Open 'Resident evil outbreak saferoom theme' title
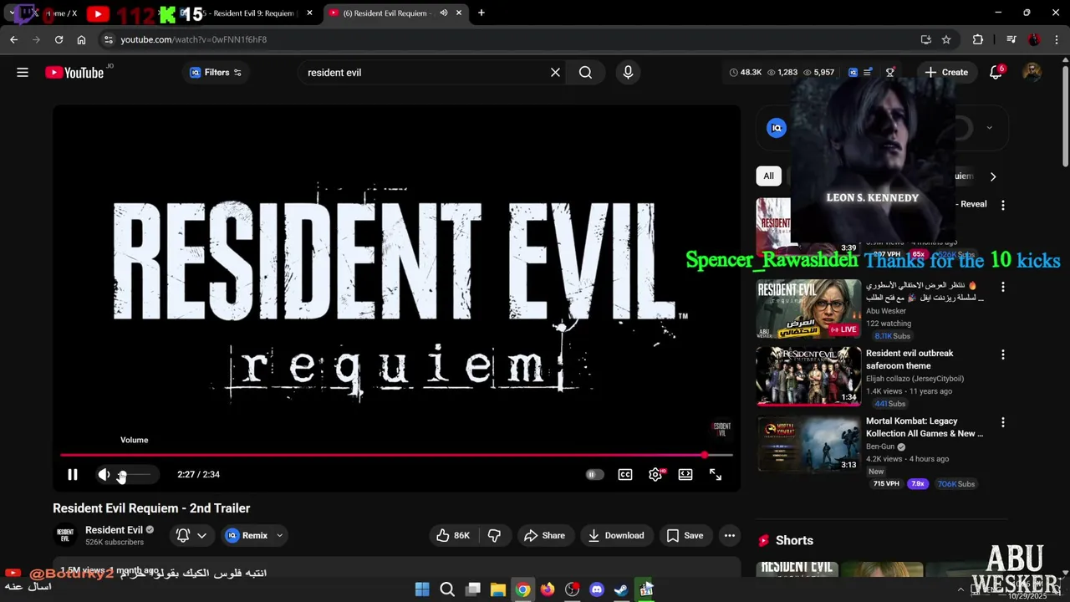Image resolution: width=1070 pixels, height=602 pixels. tap(909, 360)
